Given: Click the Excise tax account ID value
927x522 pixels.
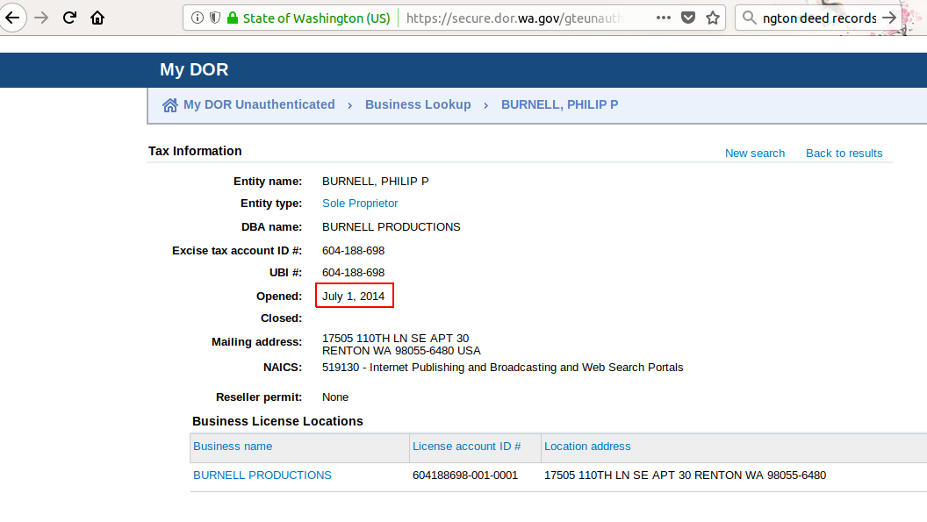Looking at the screenshot, I should (354, 251).
